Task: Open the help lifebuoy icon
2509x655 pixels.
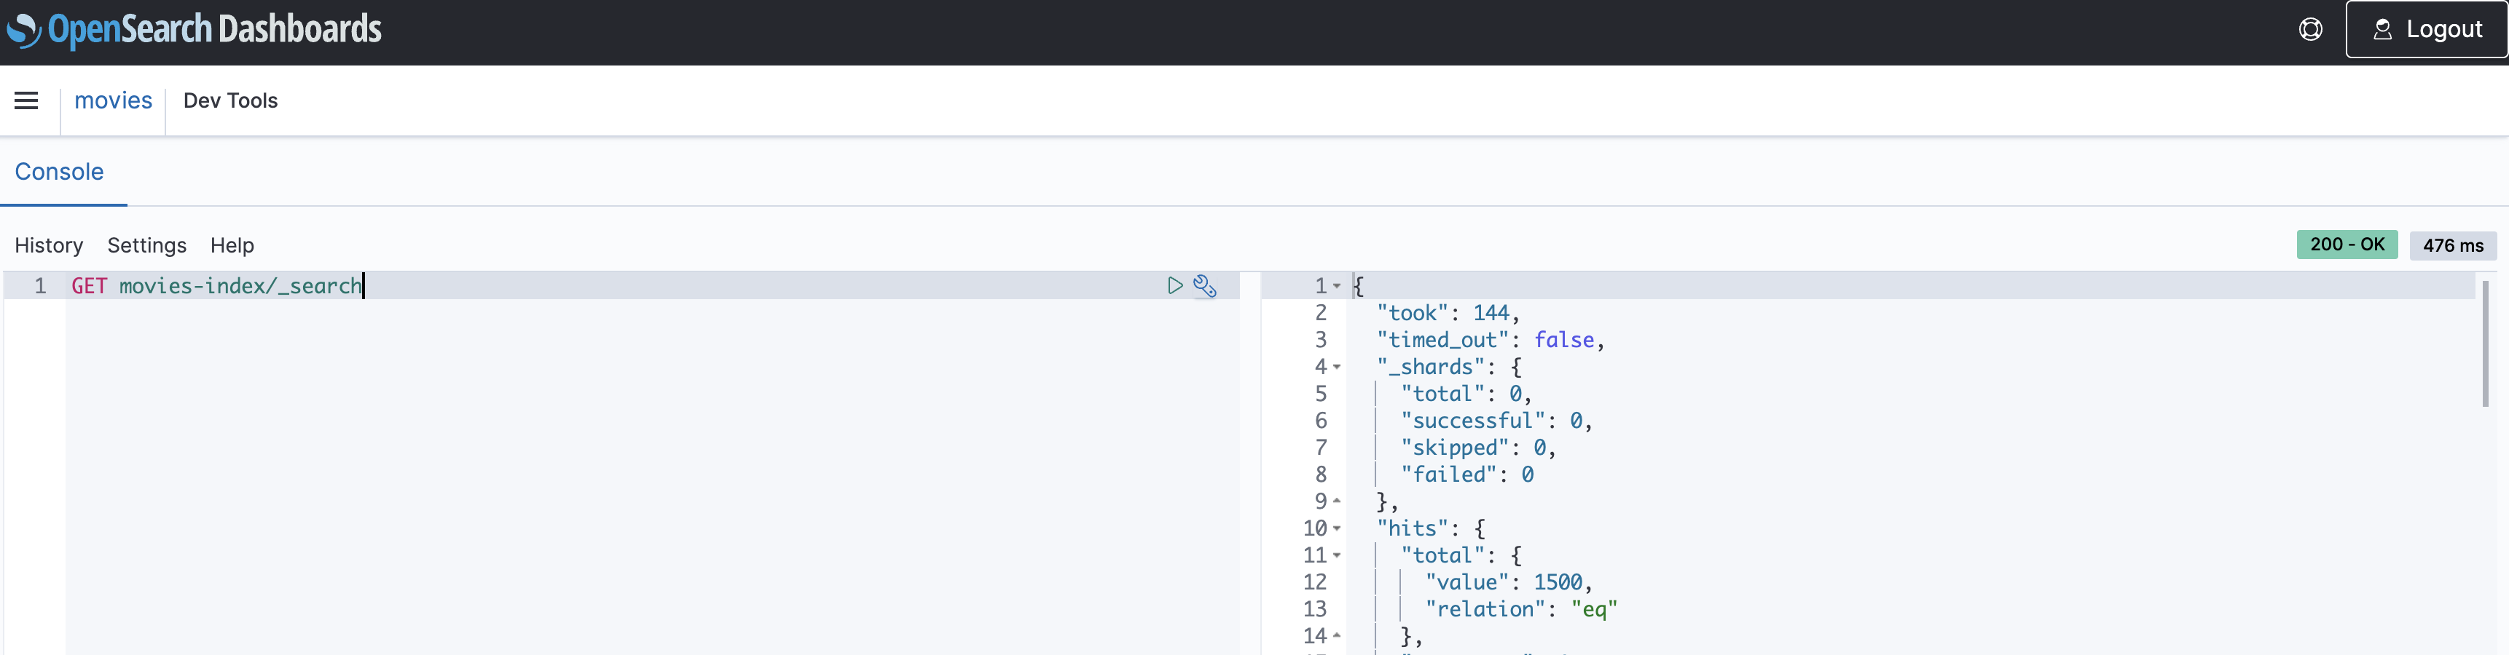Action: point(2310,29)
